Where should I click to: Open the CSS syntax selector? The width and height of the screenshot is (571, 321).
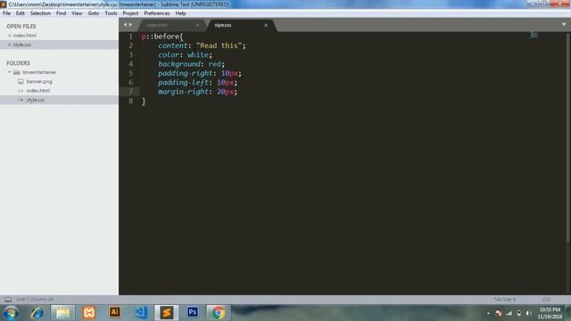coord(546,300)
